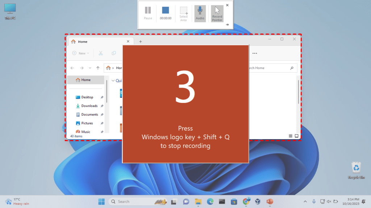This screenshot has width=371, height=208.
Task: Close the recording control panel
Action: coord(227,5)
